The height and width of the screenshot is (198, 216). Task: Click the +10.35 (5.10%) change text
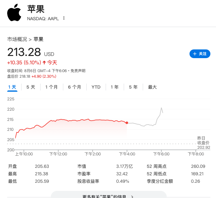click(24, 63)
